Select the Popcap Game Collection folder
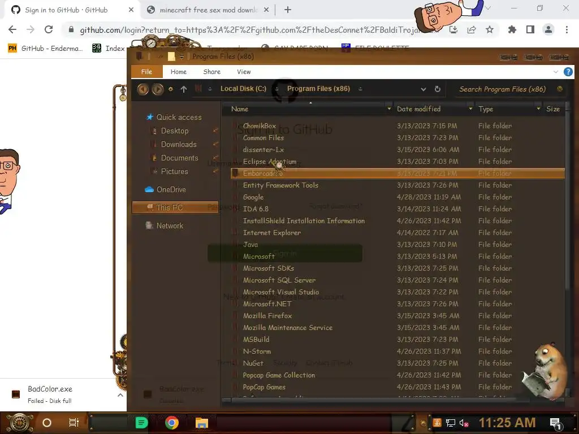 [279, 375]
